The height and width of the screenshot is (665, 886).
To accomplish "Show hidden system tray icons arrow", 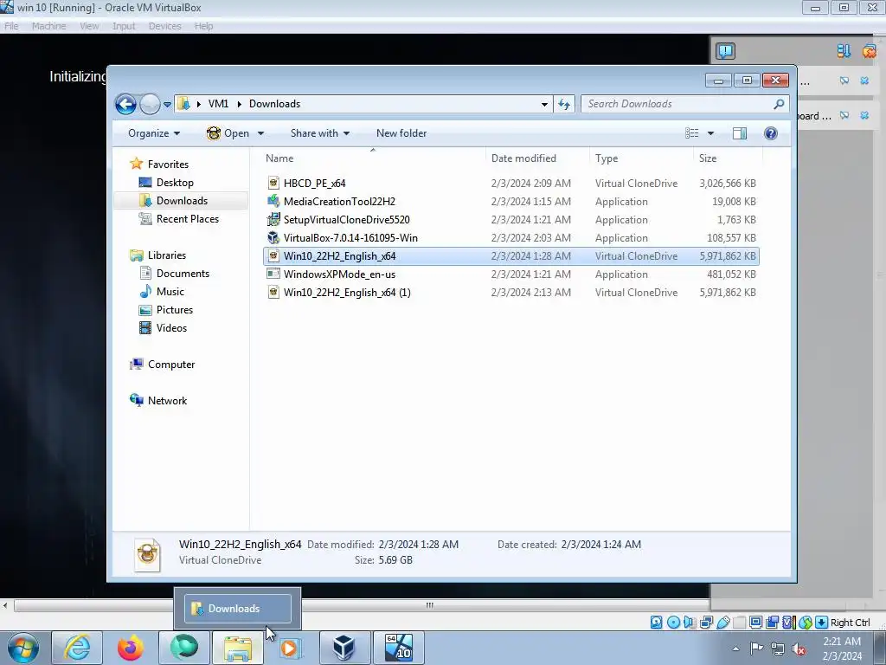I will pyautogui.click(x=735, y=649).
